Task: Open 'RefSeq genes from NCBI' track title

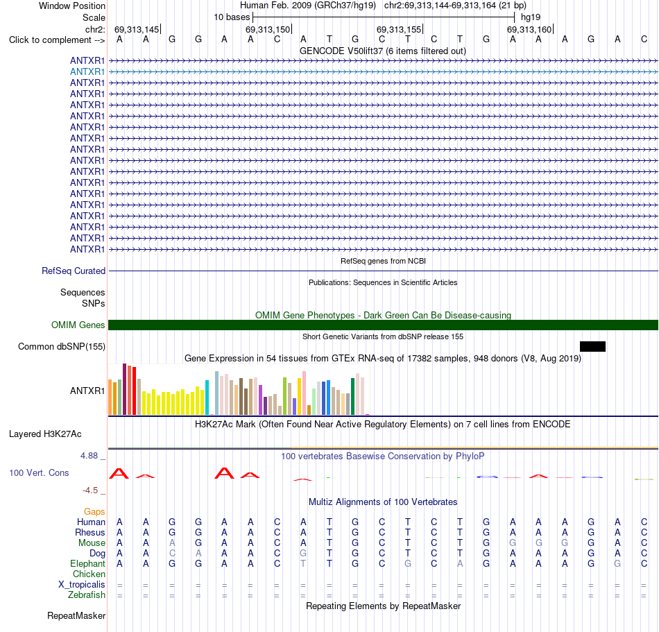Action: coord(383,261)
